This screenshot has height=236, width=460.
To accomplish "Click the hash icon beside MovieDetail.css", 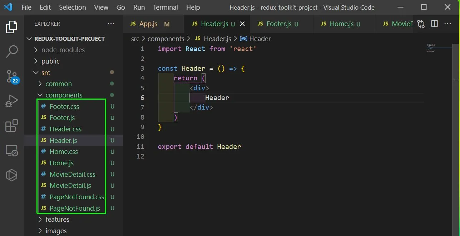I will 44,174.
